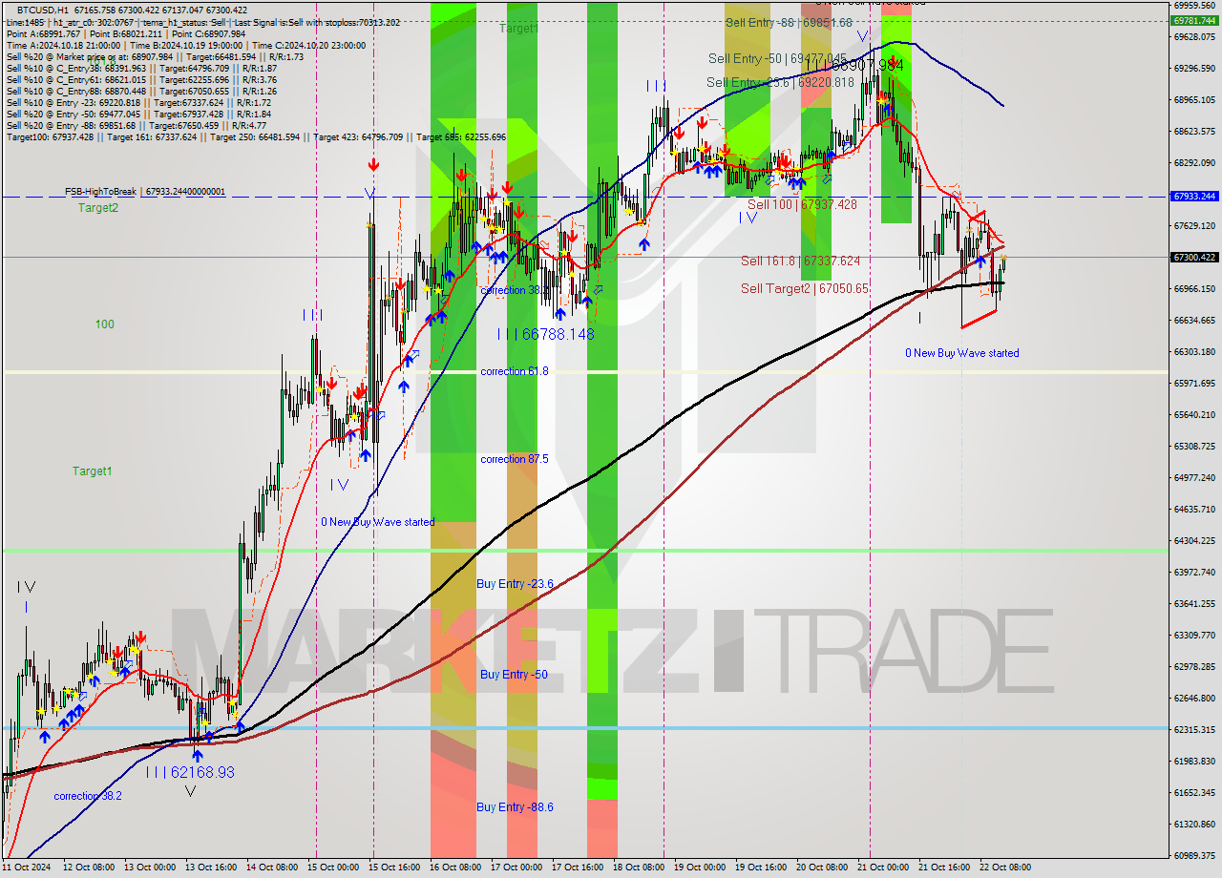1222x878 pixels.
Task: Click the Sell 161.8 | 67337.624 label
Action: point(800,261)
